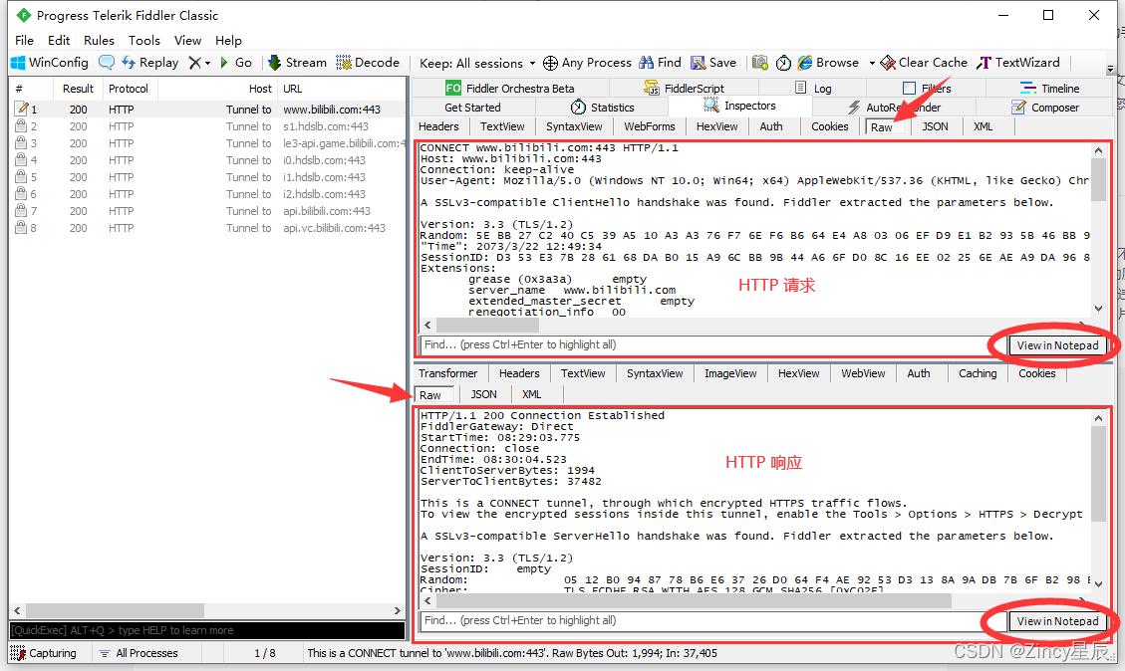
Task: Open the Tools menu
Action: click(x=144, y=40)
